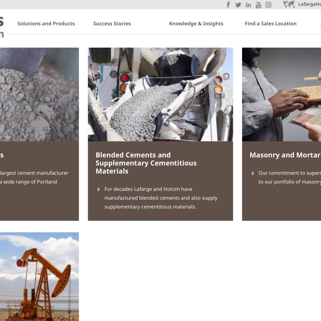Screen dimensions: 321x321
Task: Click the chevron beside the Blended Cements description
Action: click(x=98, y=189)
